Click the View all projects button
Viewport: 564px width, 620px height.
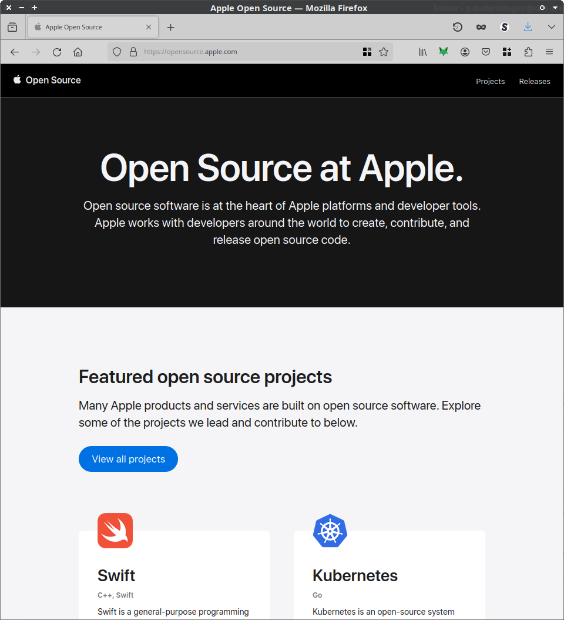(128, 459)
